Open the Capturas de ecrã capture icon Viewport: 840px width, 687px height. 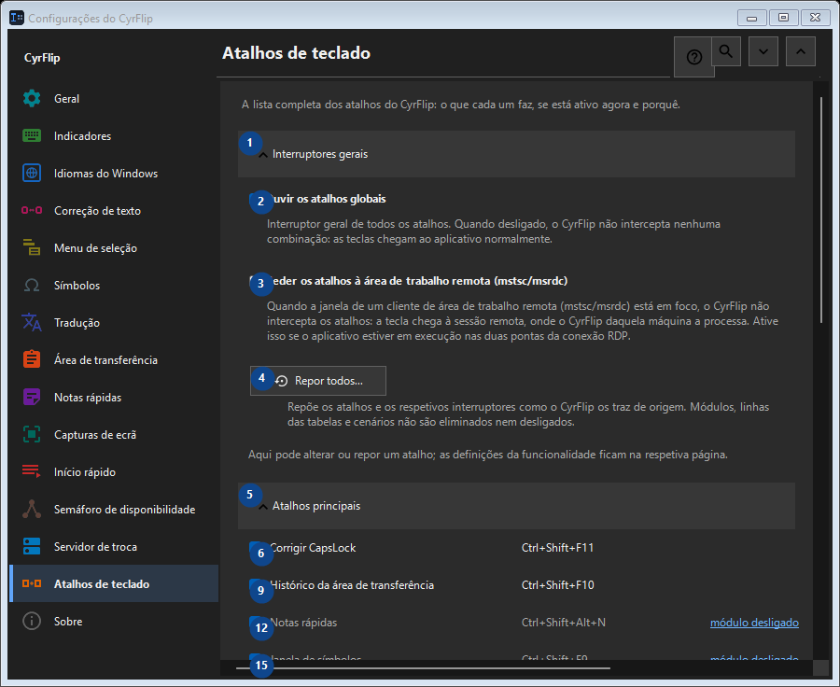[32, 435]
